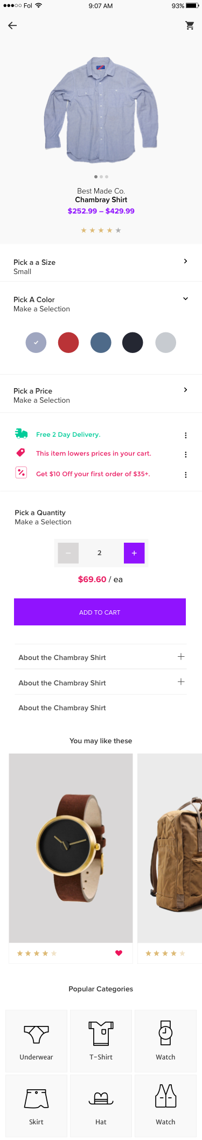Open options for lowers prices offer
The image size is (202, 1140).
point(186,455)
